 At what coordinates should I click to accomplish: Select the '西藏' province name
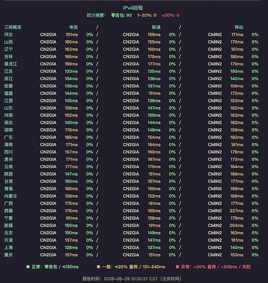[8, 211]
